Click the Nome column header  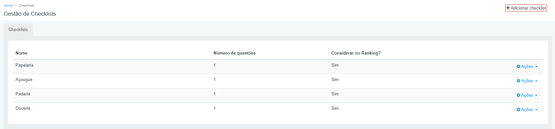pyautogui.click(x=22, y=53)
